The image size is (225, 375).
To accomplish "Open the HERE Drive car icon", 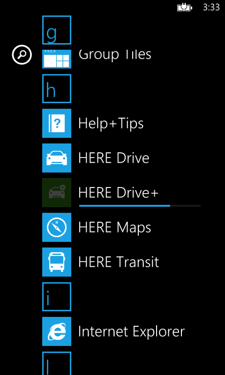I will pos(57,158).
